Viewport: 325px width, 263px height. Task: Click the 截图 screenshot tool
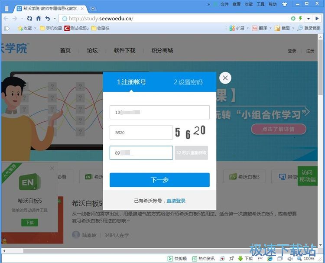coord(282,28)
